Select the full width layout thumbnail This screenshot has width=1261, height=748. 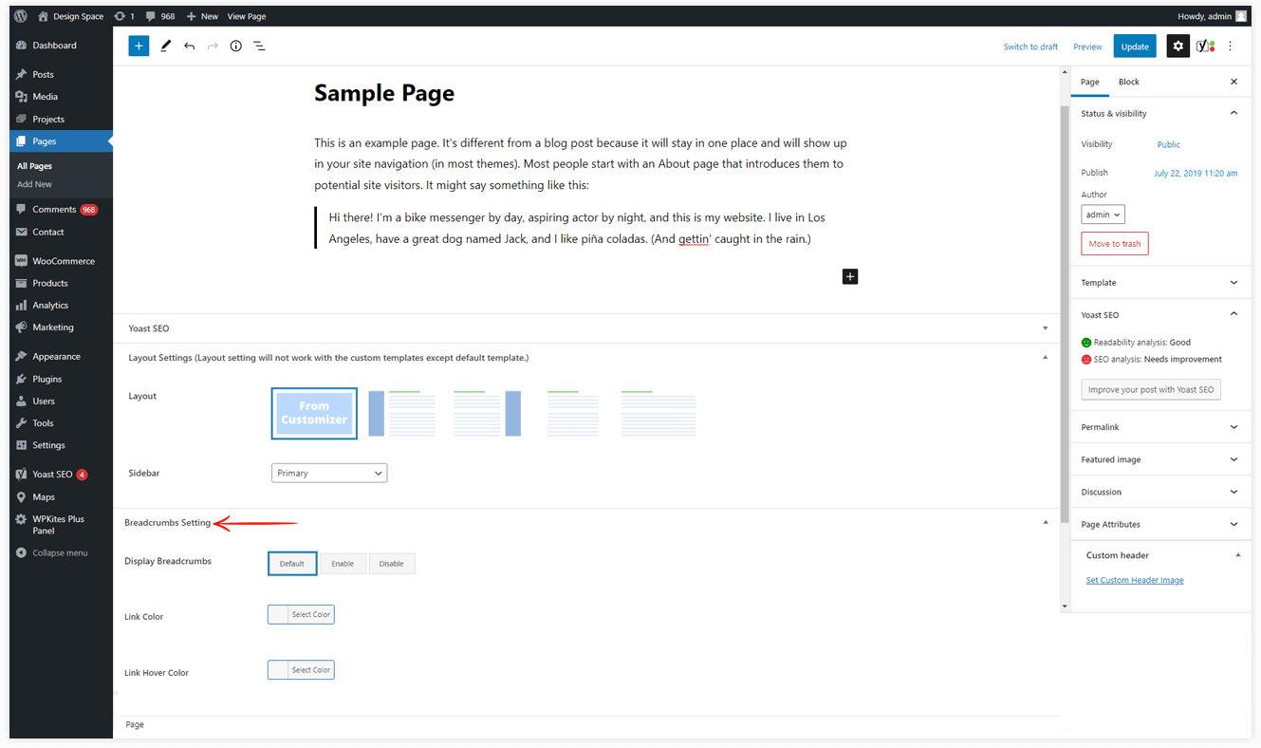point(658,413)
